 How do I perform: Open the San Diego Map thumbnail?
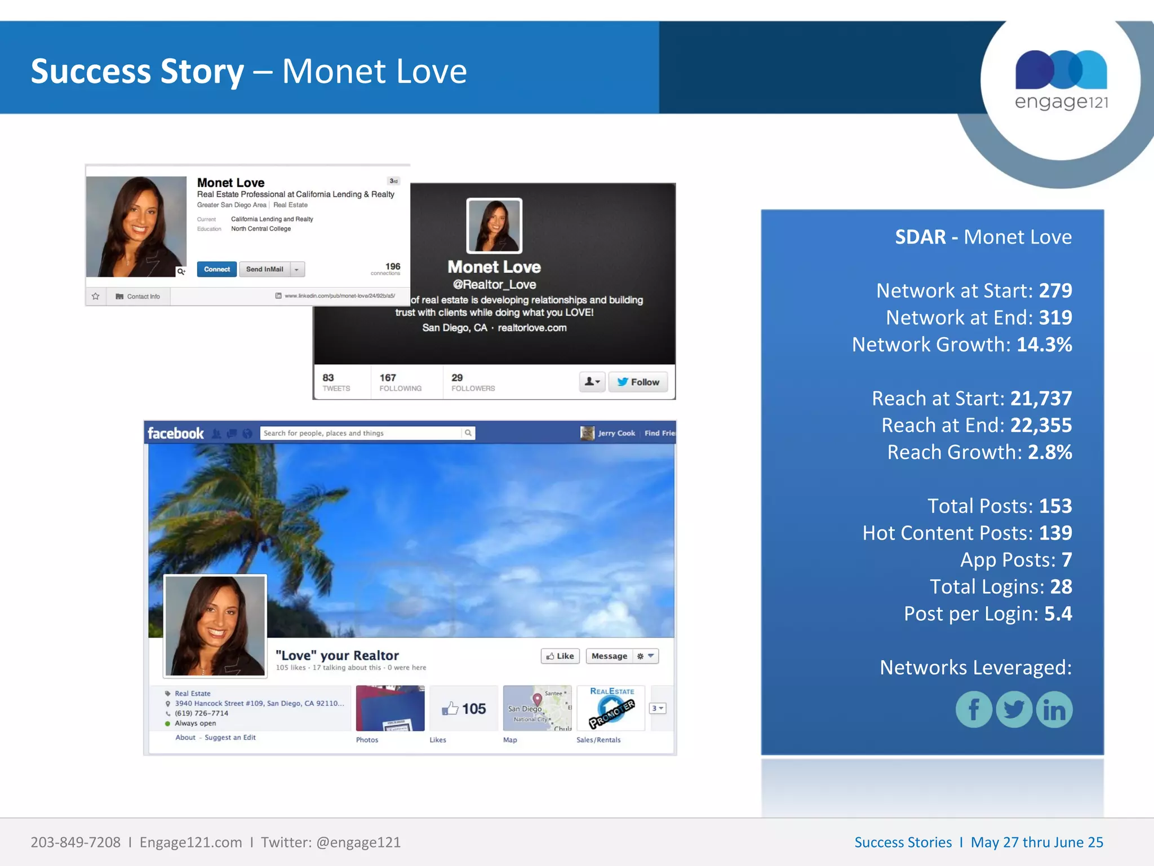coord(537,709)
